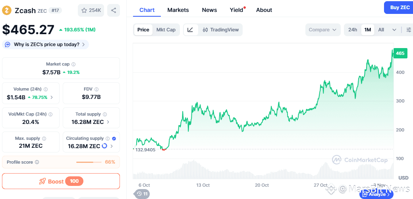Click the circulating supply verified badge
This screenshot has width=413, height=199.
click(x=114, y=138)
